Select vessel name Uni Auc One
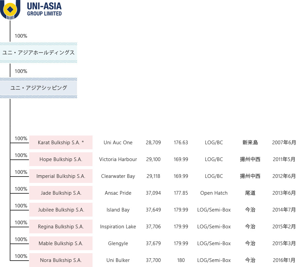This screenshot has height=267, width=296. tap(118, 143)
